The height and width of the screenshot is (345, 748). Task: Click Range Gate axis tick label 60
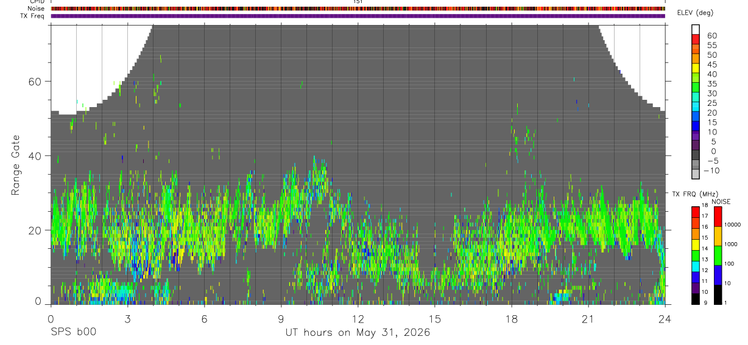point(36,82)
